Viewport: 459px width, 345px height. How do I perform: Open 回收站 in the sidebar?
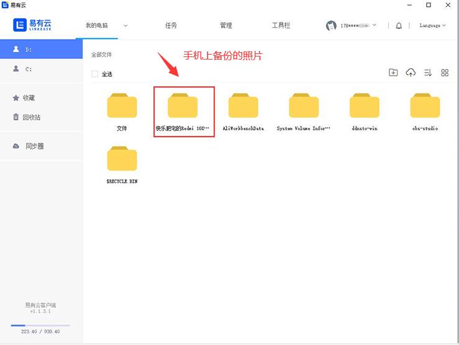31,117
